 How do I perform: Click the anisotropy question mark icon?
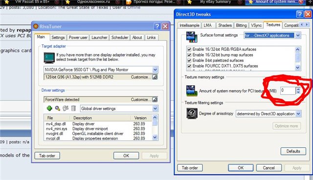point(192,114)
